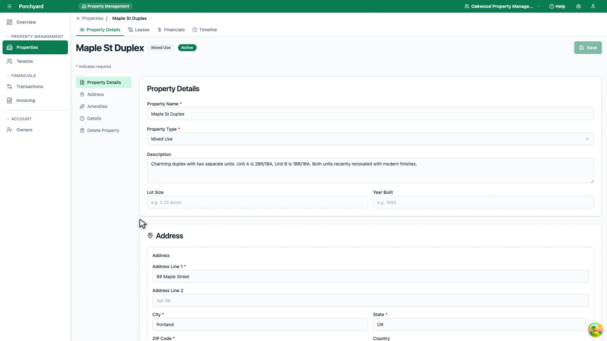
Task: Click the Delete Property trash icon
Action: [x=82, y=130]
